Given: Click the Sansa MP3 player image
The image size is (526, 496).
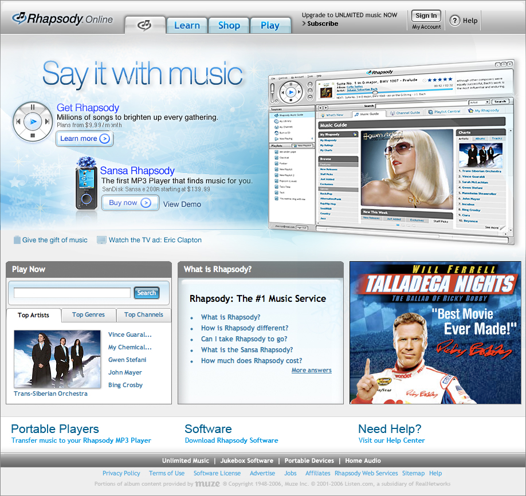Looking at the screenshot, I should pos(86,183).
